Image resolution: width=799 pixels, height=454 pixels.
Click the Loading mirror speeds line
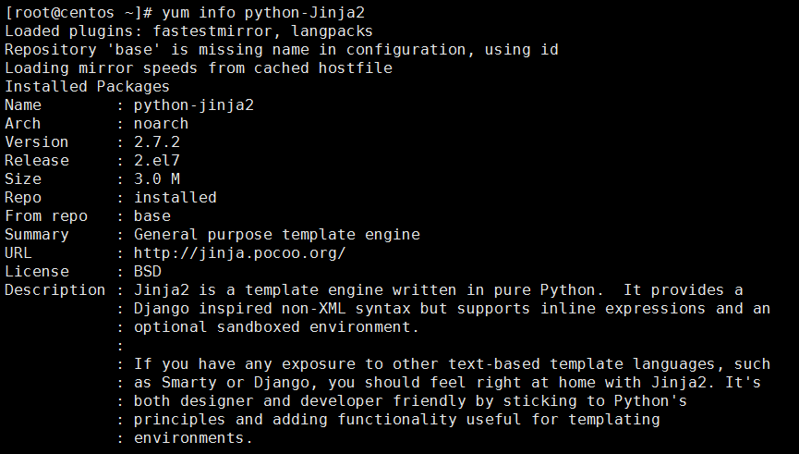click(199, 67)
